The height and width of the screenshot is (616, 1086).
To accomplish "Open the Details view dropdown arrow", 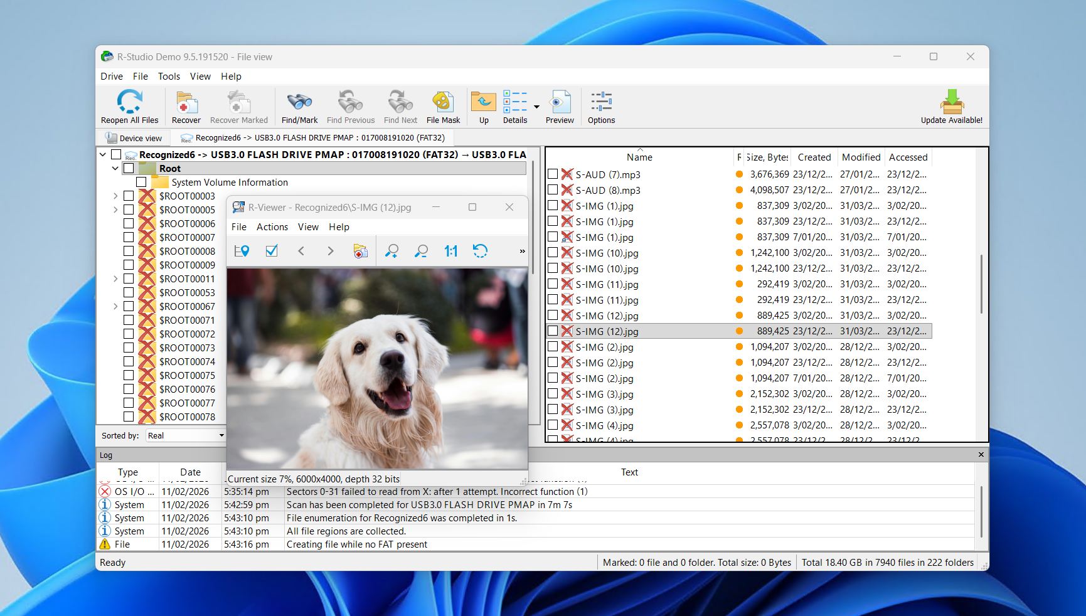I will coord(537,107).
